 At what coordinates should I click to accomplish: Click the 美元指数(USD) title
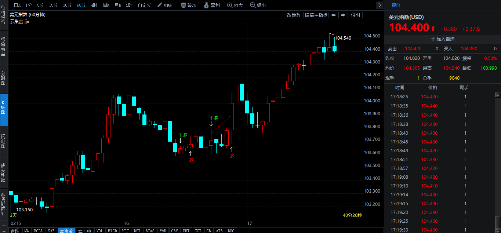[x=406, y=17]
